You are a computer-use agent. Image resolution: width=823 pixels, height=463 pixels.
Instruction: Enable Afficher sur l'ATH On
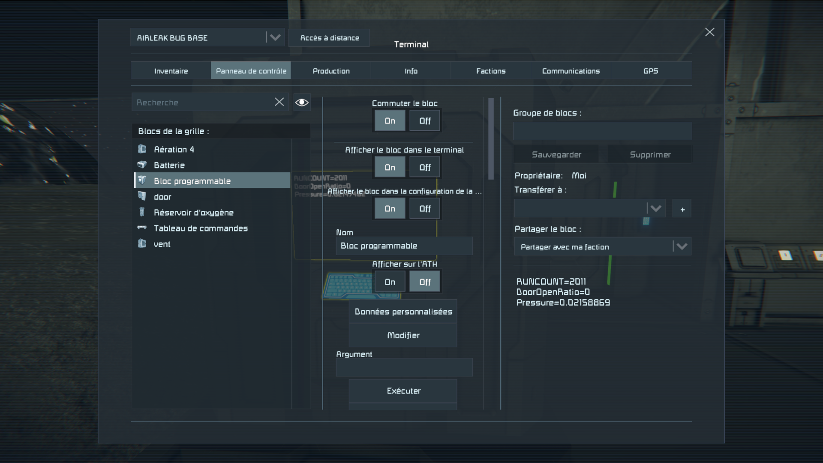coord(390,282)
